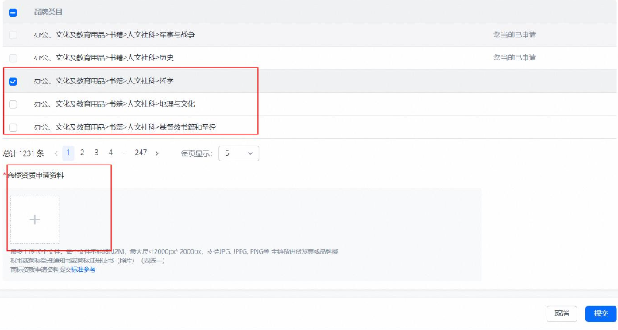
Task: Jump to last page 247
Action: pos(141,153)
